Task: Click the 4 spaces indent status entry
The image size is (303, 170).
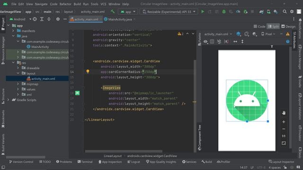Action: (x=275, y=168)
